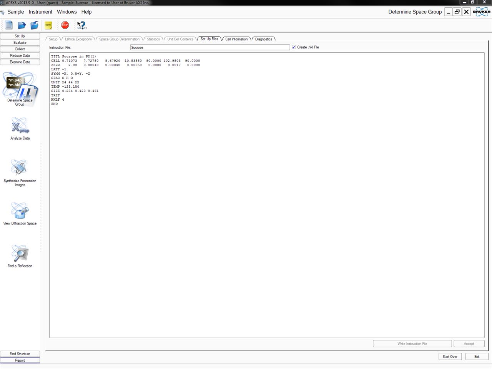
Task: Expand the Reduce Data sidebar section
Action: (x=20, y=56)
